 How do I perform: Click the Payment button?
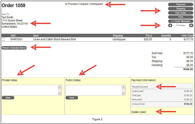coord(181,5)
